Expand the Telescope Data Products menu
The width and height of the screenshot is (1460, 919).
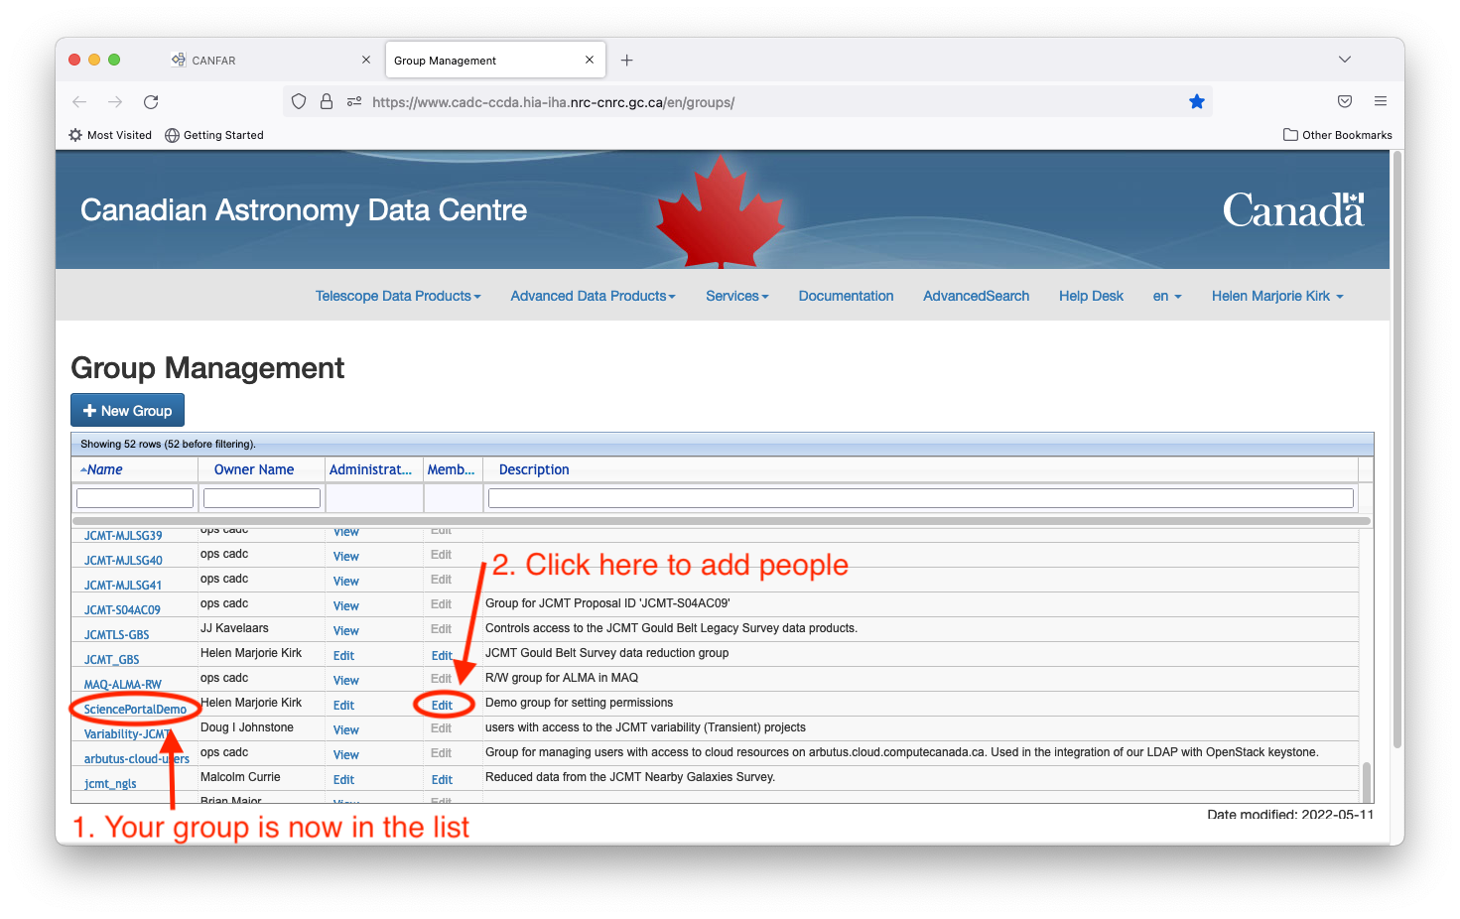coord(398,296)
